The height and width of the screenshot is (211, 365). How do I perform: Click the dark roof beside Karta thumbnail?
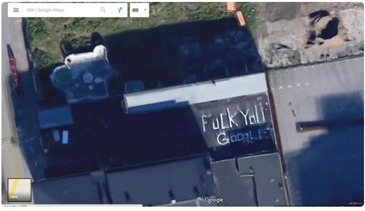68,189
